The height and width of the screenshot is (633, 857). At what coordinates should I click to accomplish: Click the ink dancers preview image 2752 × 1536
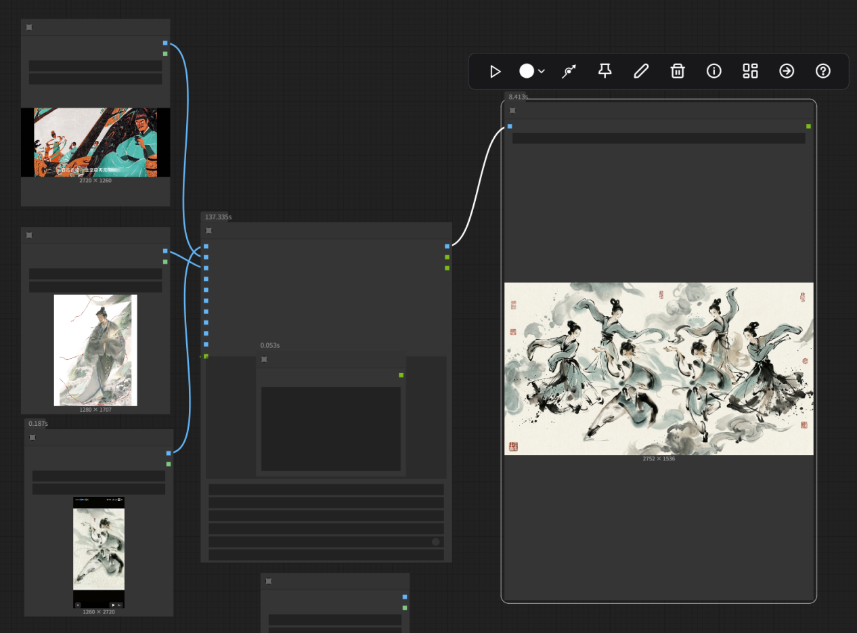tap(659, 368)
